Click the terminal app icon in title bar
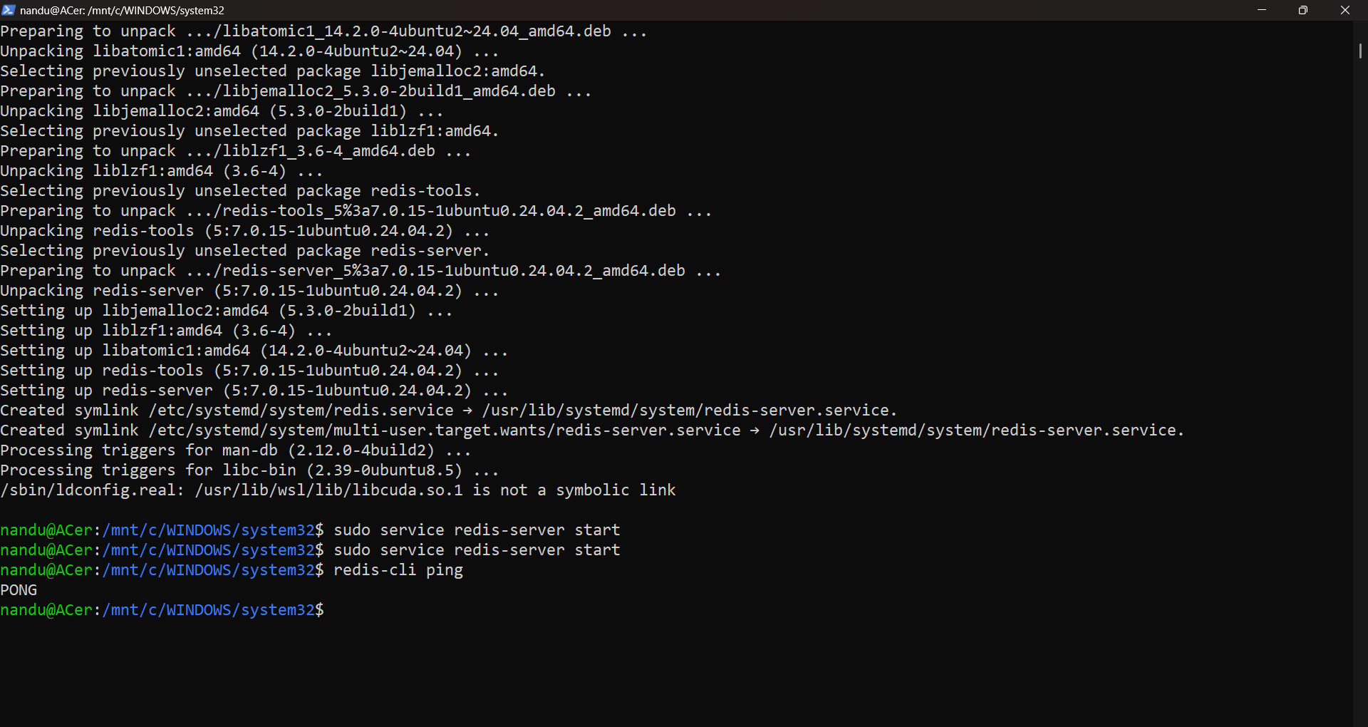Image resolution: width=1368 pixels, height=727 pixels. pyautogui.click(x=9, y=10)
